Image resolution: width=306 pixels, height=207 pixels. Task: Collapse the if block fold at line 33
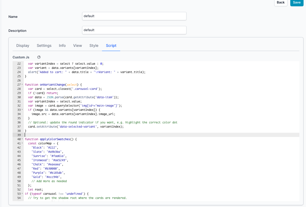[22, 110]
